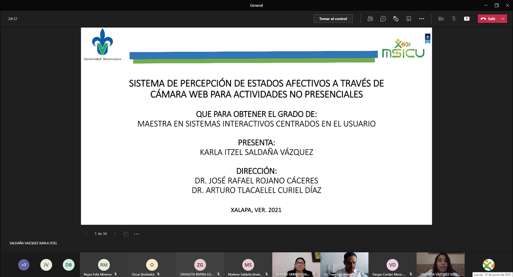Toggle the camera on

(x=441, y=19)
